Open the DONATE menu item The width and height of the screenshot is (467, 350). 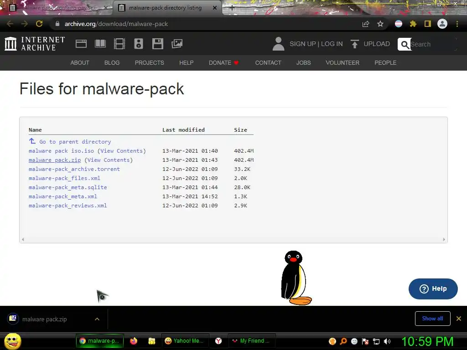(223, 63)
